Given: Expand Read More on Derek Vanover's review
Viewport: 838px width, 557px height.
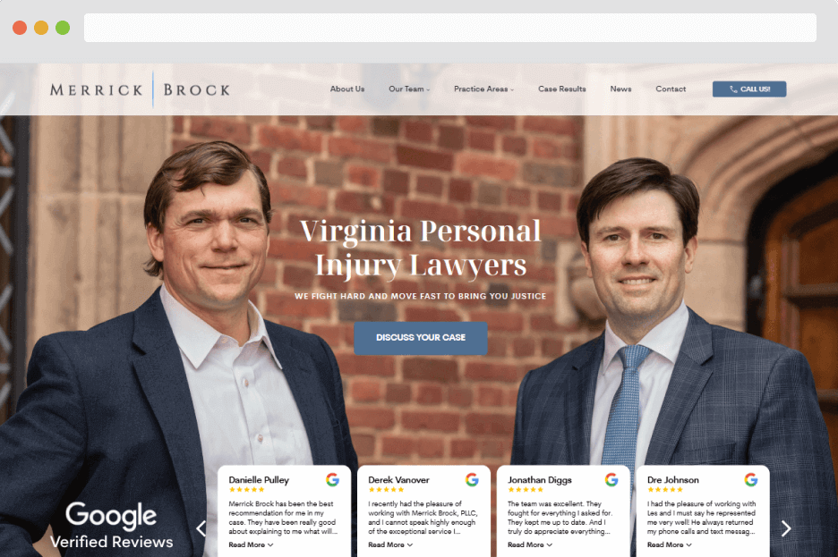Looking at the screenshot, I should click(390, 544).
